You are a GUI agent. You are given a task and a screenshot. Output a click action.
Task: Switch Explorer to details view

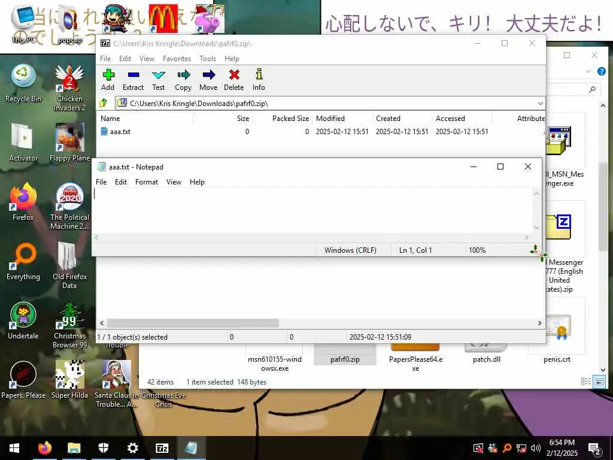click(585, 382)
